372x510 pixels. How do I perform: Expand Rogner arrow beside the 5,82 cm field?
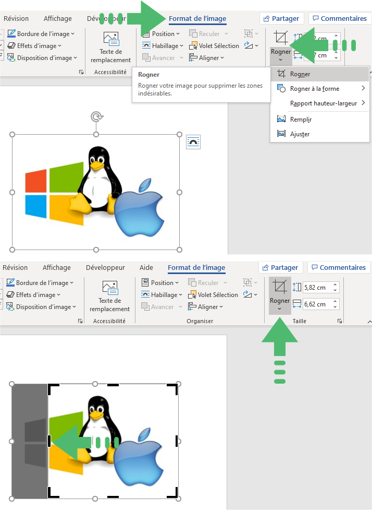point(279,309)
